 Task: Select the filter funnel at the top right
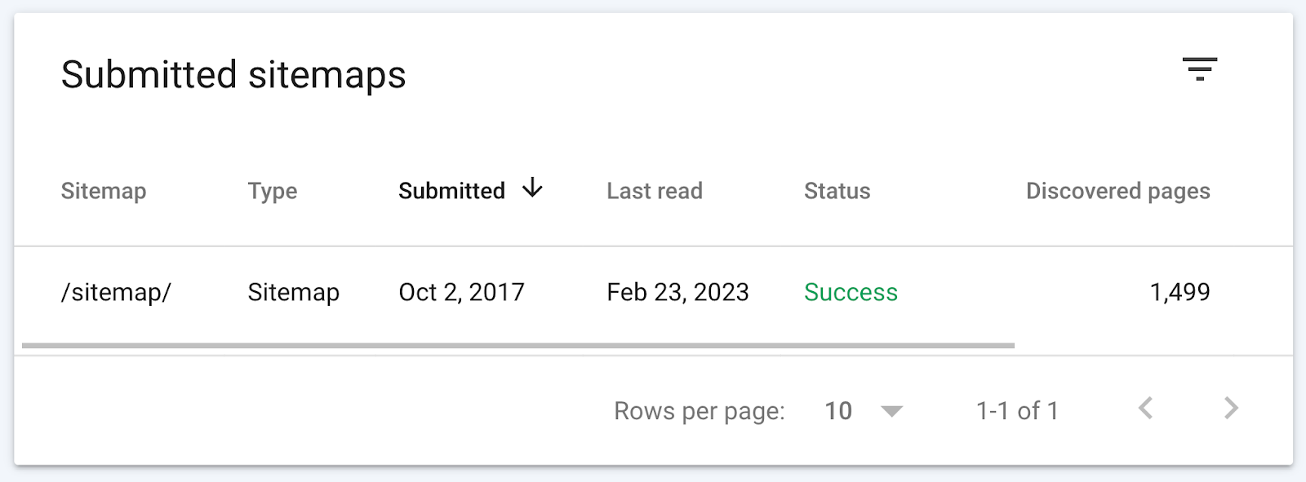pyautogui.click(x=1200, y=70)
